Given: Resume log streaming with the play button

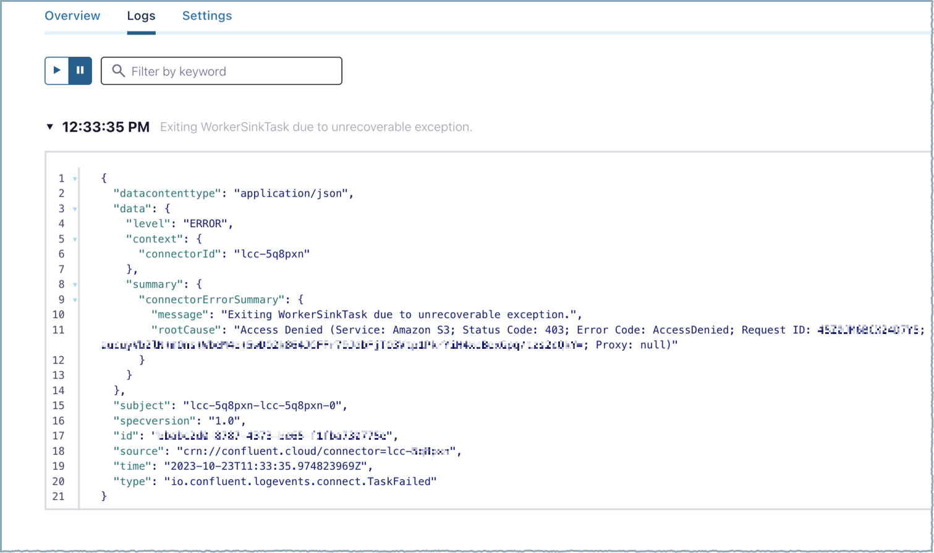Looking at the screenshot, I should 57,71.
